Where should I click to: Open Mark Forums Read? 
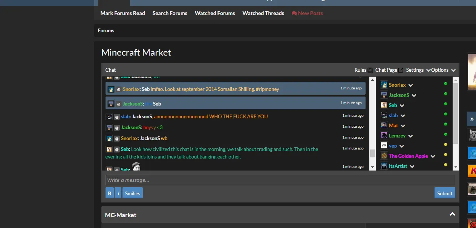coord(122,13)
